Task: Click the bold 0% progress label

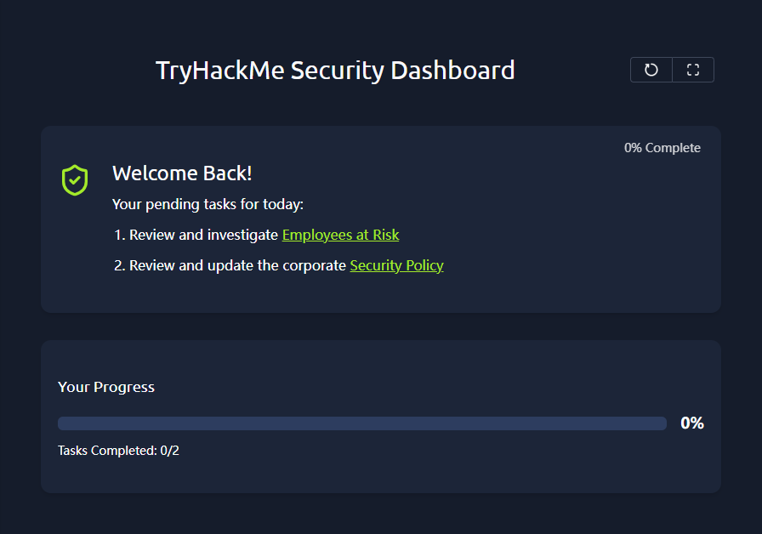Action: 692,423
